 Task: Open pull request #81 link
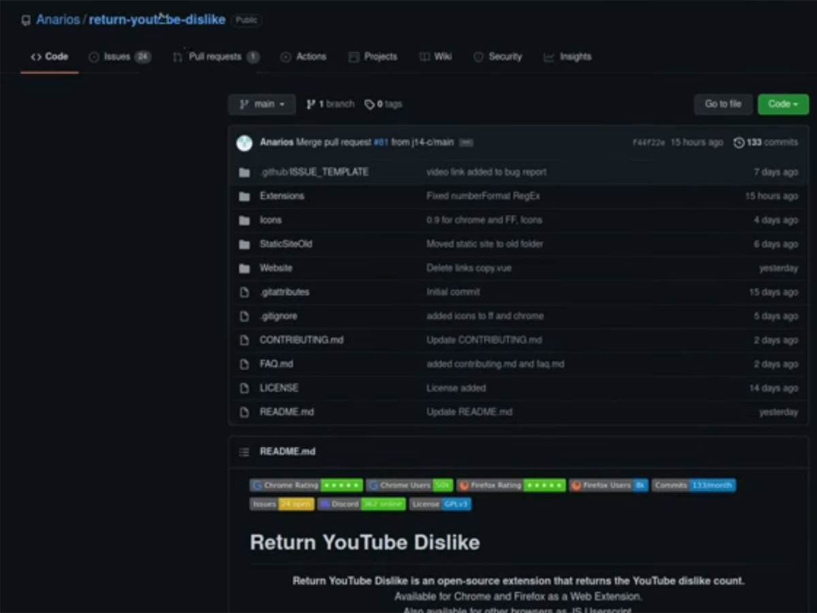[x=381, y=142]
